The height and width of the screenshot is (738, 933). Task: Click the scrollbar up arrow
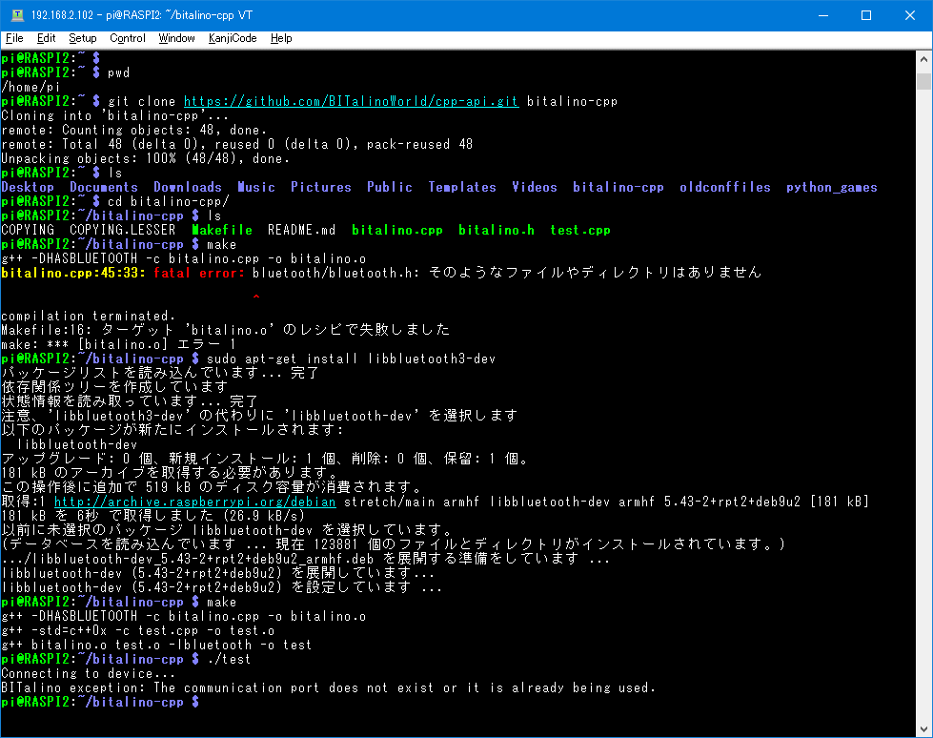pos(923,59)
